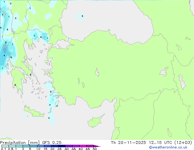
Task: Select the 2–5 mm legend color swatch
Action: coord(26,146)
